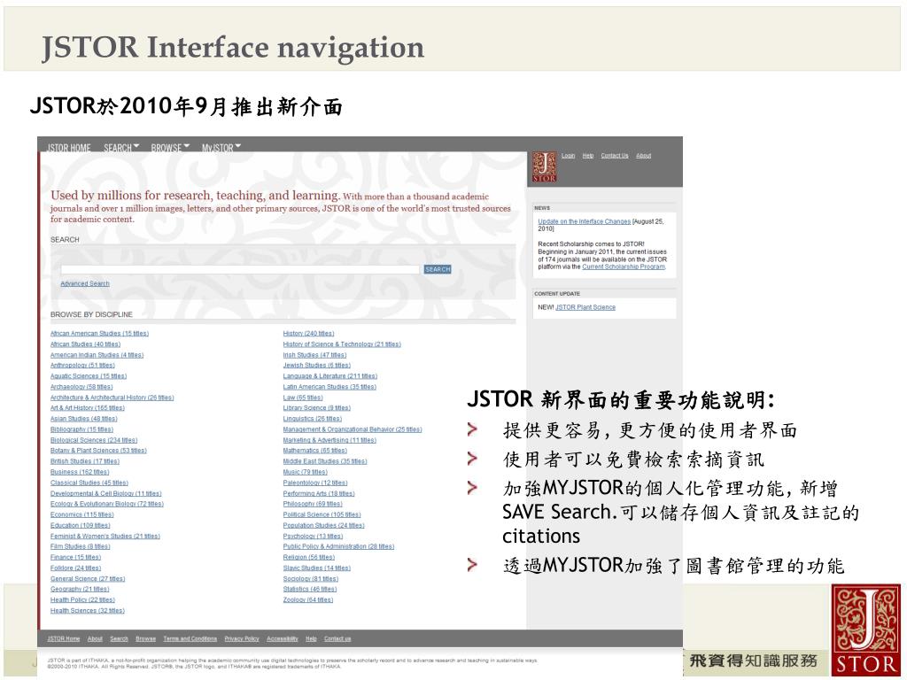Browse Health Policy (22 titles)
This screenshot has height=680, width=907.
(82, 599)
